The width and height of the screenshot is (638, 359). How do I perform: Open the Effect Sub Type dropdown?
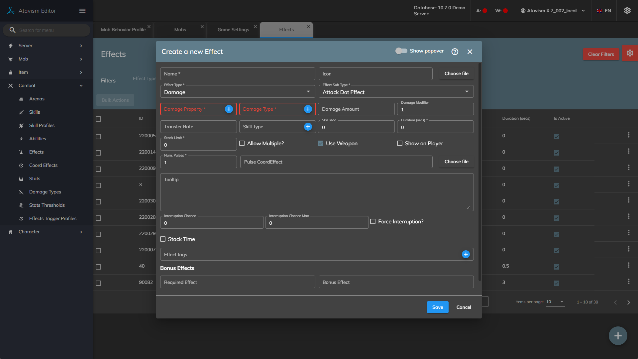[396, 92]
